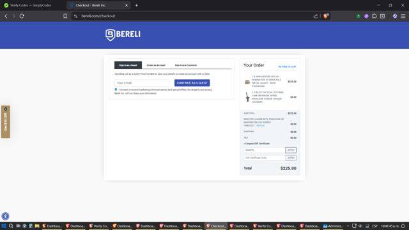Open the accessibility widget button
409x230 pixels.
[x=5, y=216]
